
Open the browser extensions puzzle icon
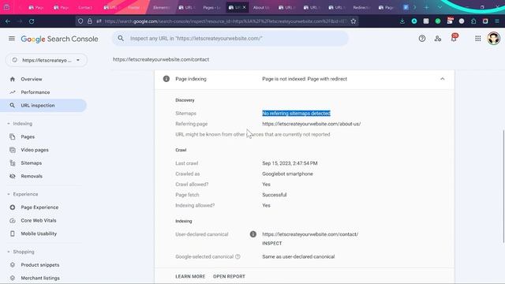[x=473, y=21]
